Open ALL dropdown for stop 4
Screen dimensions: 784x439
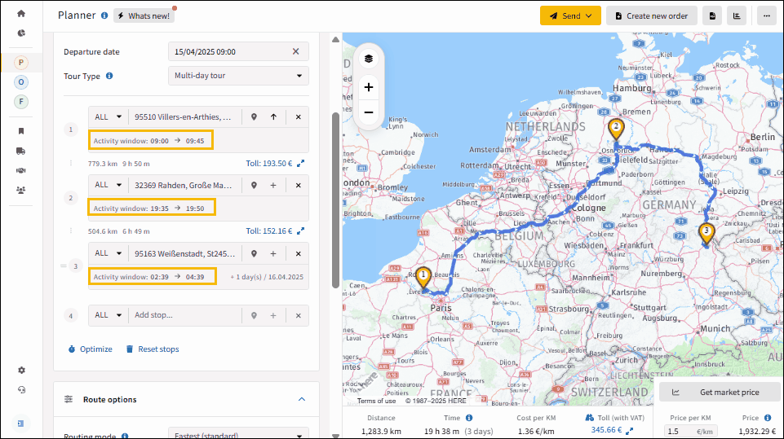point(108,316)
